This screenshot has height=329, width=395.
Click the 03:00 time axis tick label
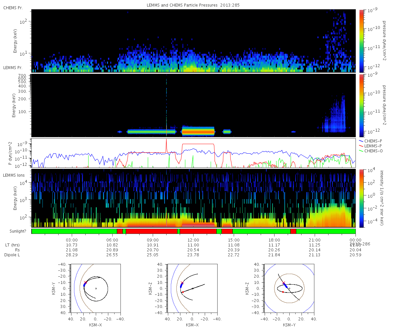(x=72, y=240)
